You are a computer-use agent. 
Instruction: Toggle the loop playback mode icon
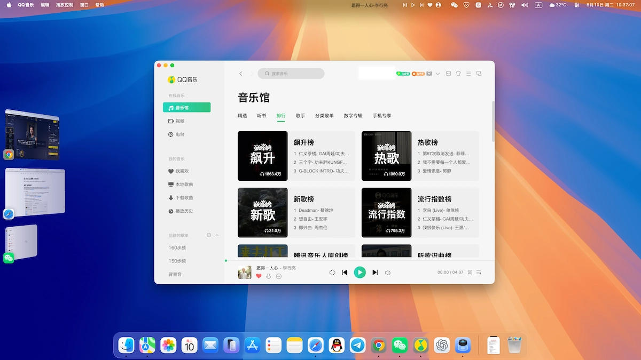(332, 273)
